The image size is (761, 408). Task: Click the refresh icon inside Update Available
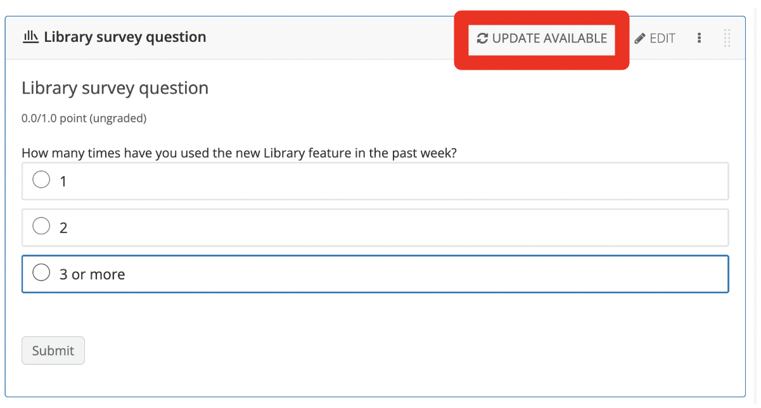[482, 38]
